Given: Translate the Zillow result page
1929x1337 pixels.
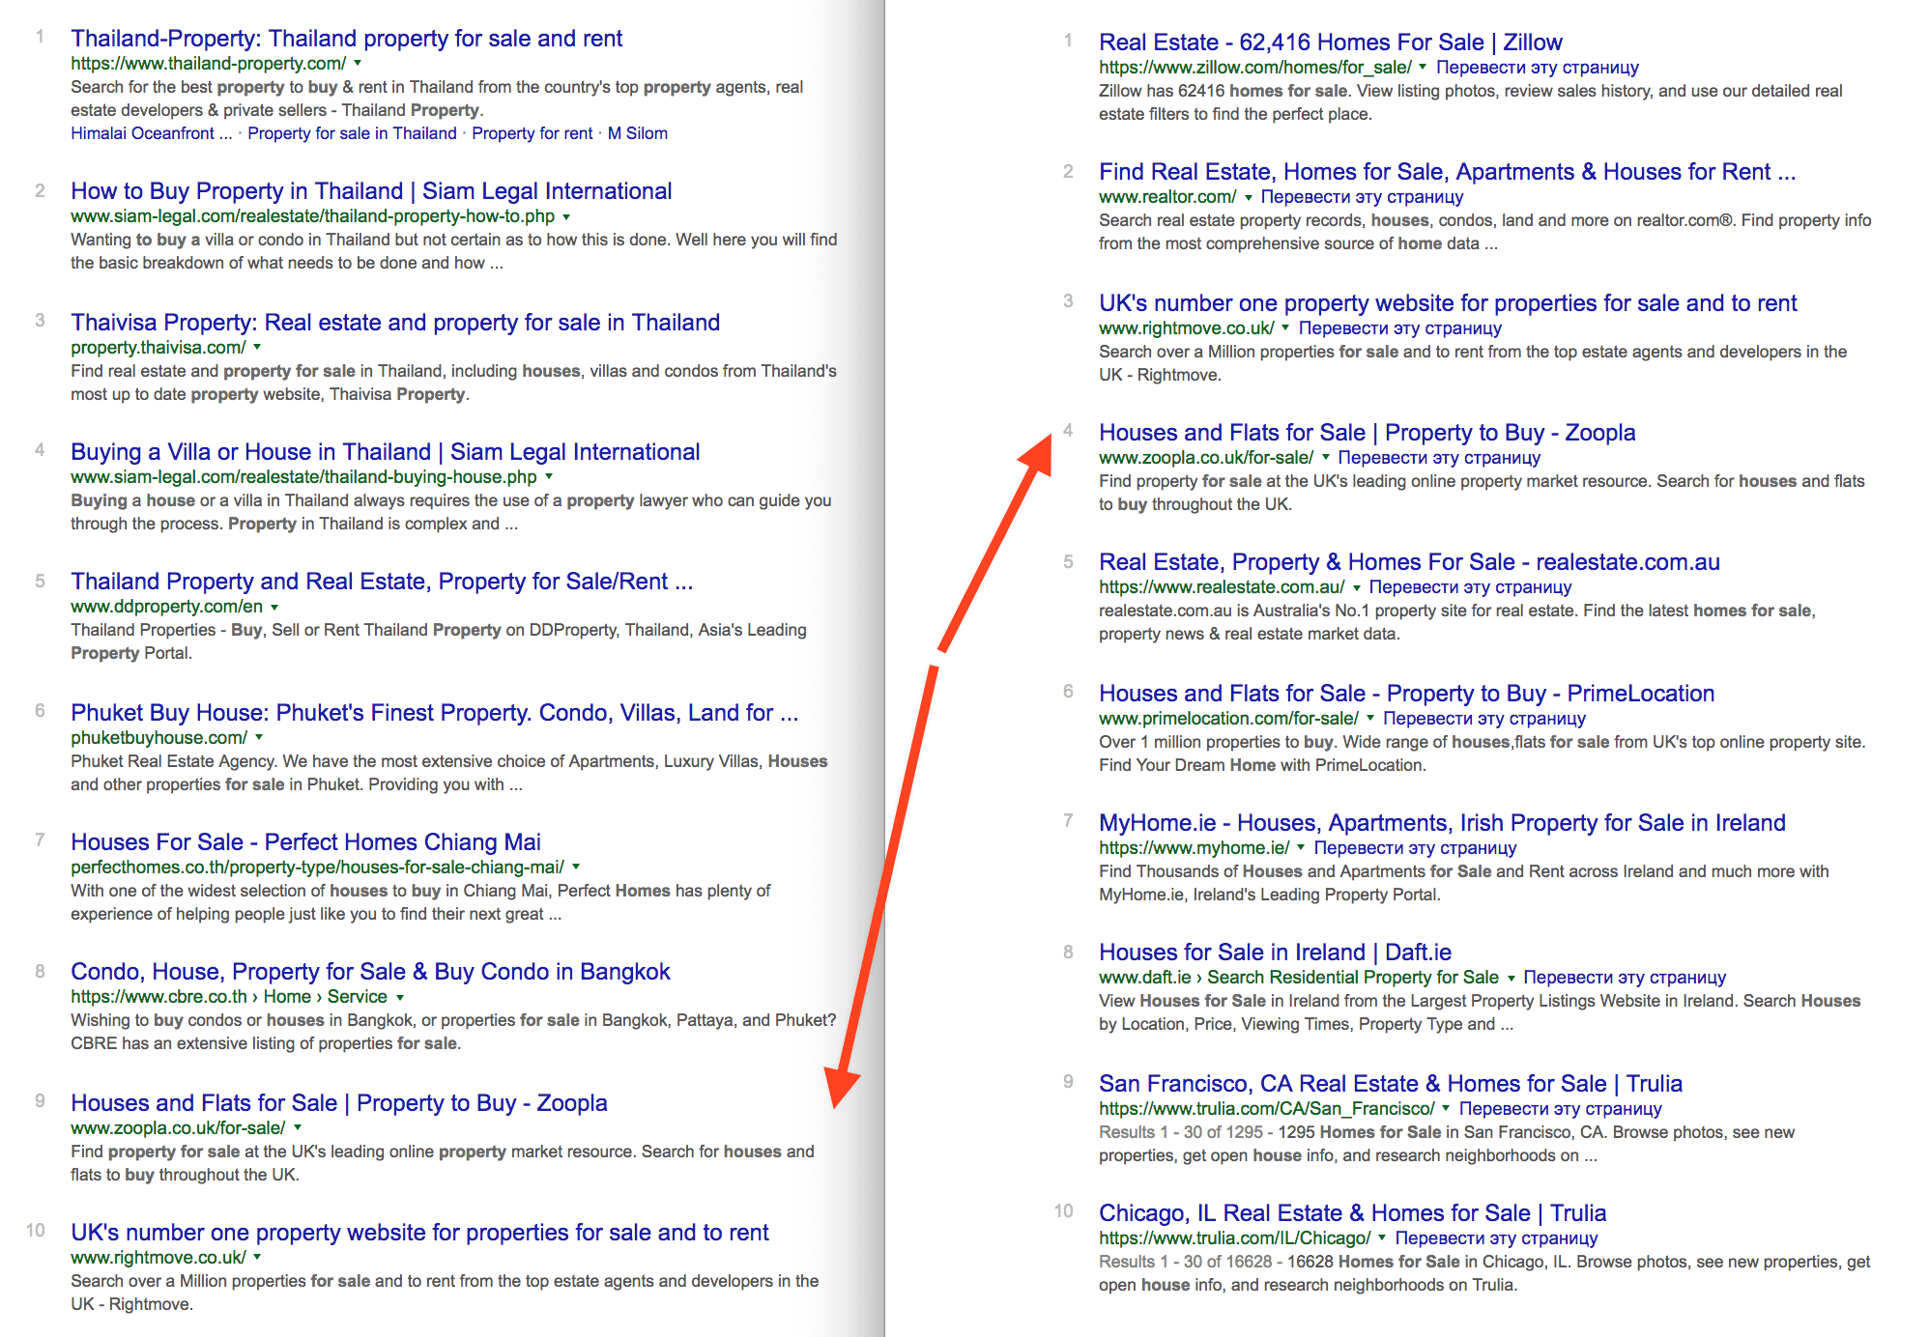Looking at the screenshot, I should (1538, 68).
